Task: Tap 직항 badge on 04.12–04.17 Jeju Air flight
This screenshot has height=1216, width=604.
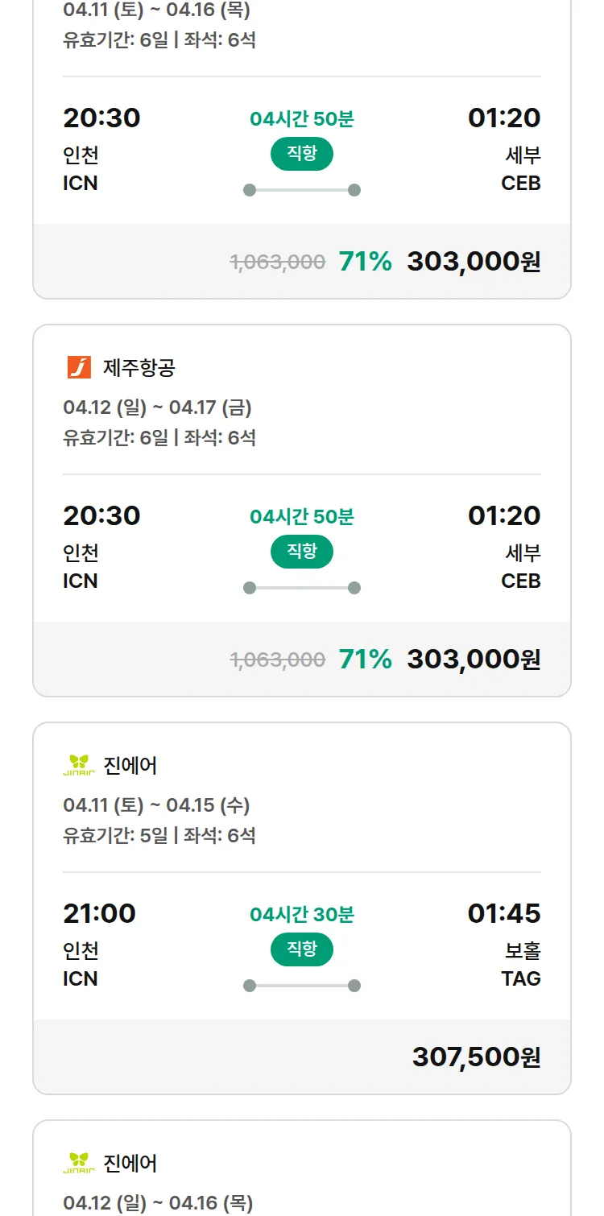Action: (x=301, y=552)
